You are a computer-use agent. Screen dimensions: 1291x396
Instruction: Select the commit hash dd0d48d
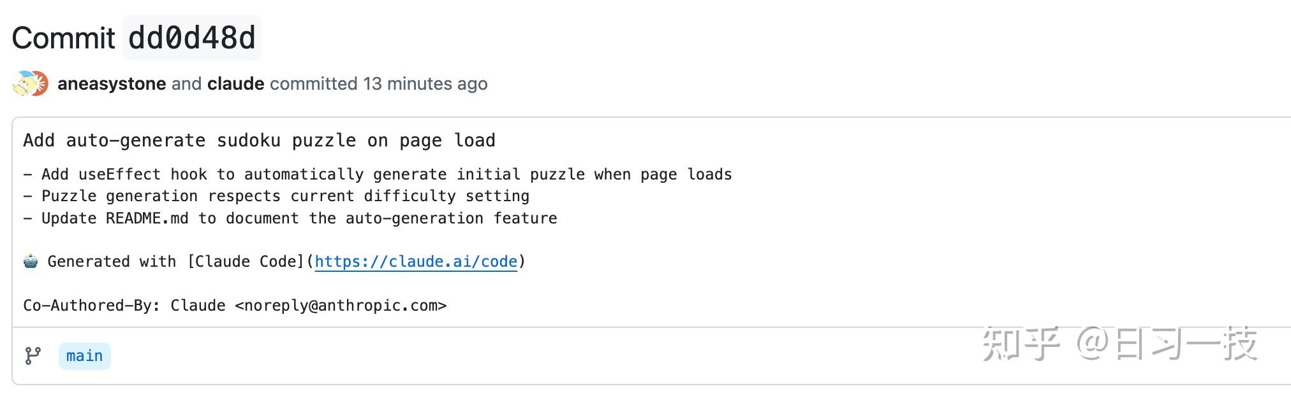(192, 38)
